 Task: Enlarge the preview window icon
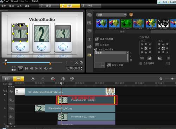coord(81,63)
